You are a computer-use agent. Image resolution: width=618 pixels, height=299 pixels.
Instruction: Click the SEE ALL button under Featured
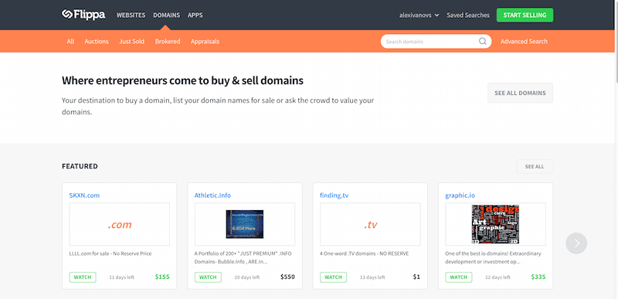pyautogui.click(x=535, y=167)
